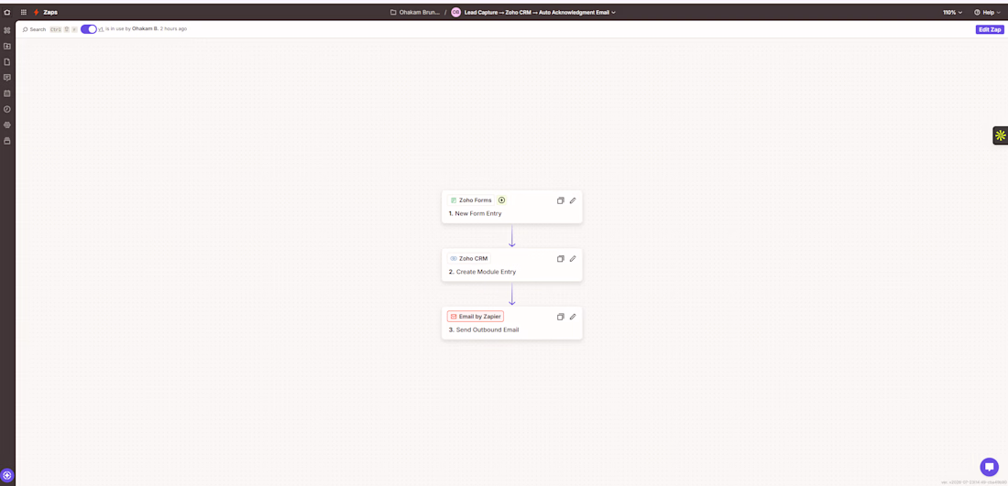Click the OB owner avatar
The width and height of the screenshot is (1008, 486).
(x=455, y=12)
